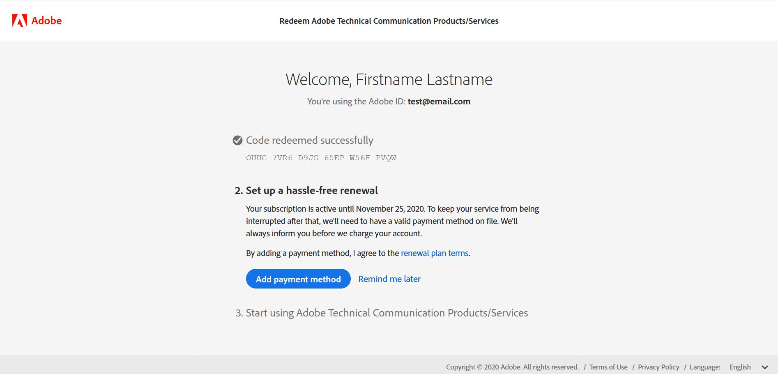The height and width of the screenshot is (374, 778).
Task: Open the English language dropdown
Action: tap(748, 367)
